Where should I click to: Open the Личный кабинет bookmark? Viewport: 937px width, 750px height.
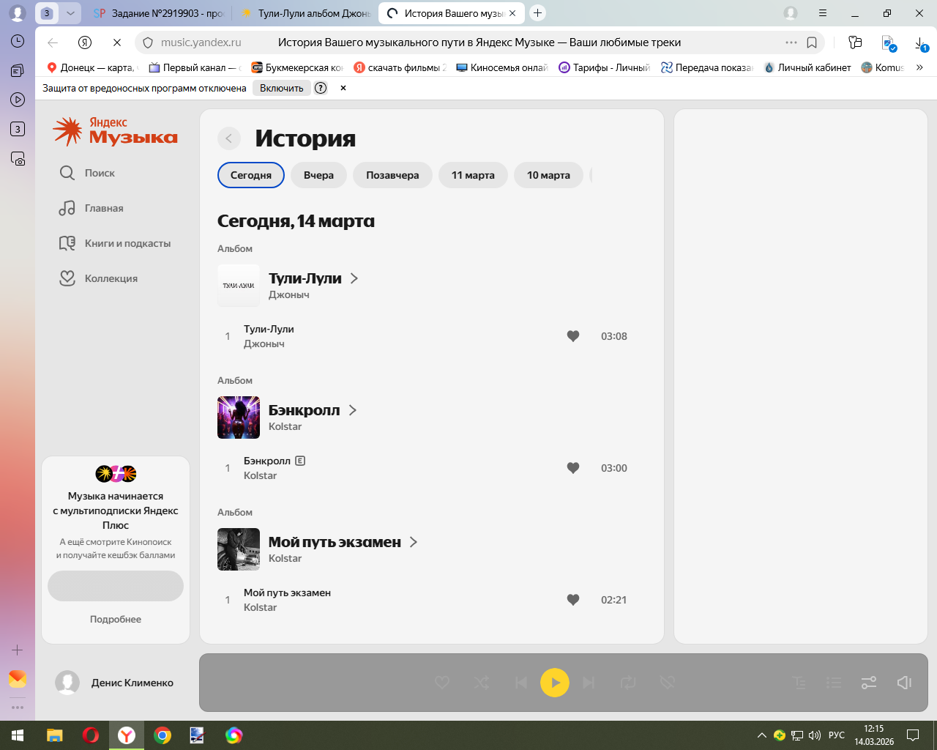pyautogui.click(x=807, y=67)
